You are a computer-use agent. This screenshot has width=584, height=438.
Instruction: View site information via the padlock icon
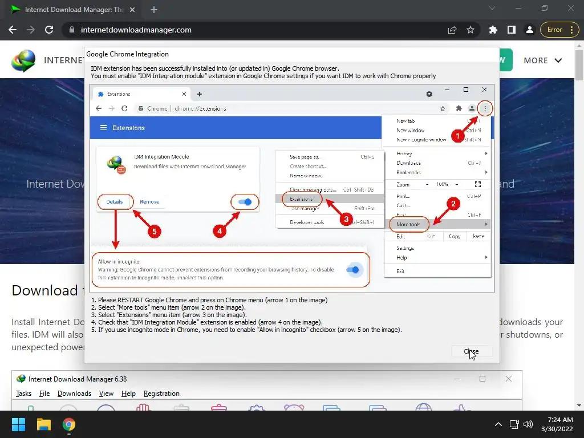(71, 30)
